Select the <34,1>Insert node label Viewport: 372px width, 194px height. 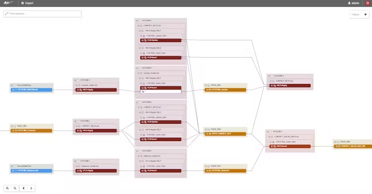coord(282,146)
